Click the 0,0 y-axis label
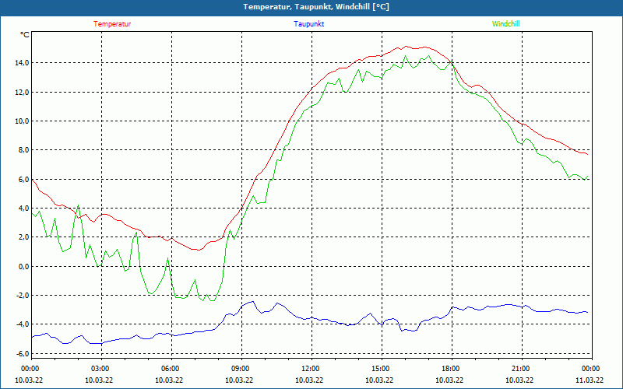Viewport: 623px width, 389px height. point(23,266)
